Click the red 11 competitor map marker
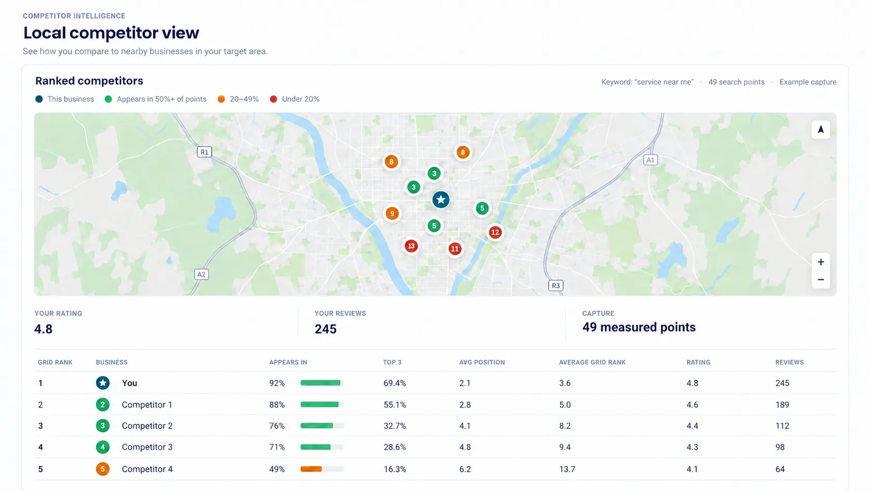Viewport: 870px width, 491px height. pos(455,249)
